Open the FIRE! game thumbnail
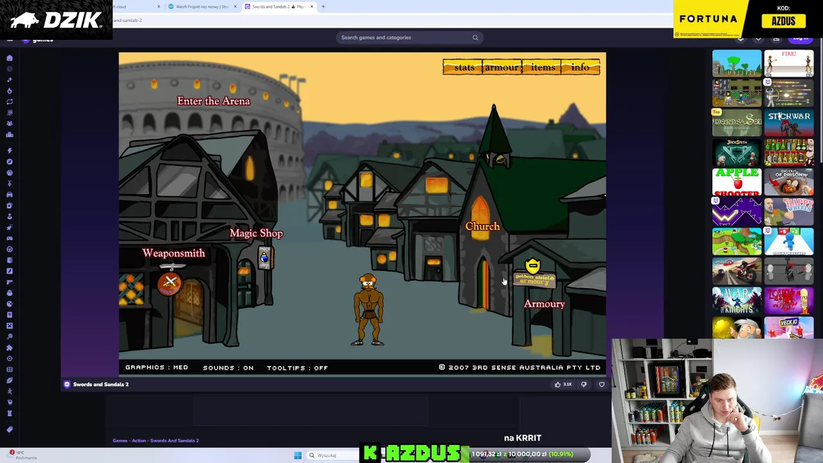This screenshot has width=823, height=463. (789, 63)
